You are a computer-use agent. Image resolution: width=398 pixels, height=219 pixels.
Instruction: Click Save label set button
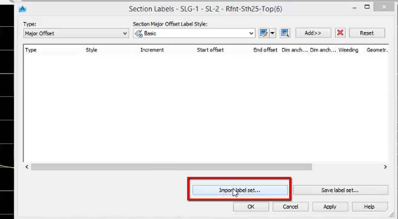340,190
